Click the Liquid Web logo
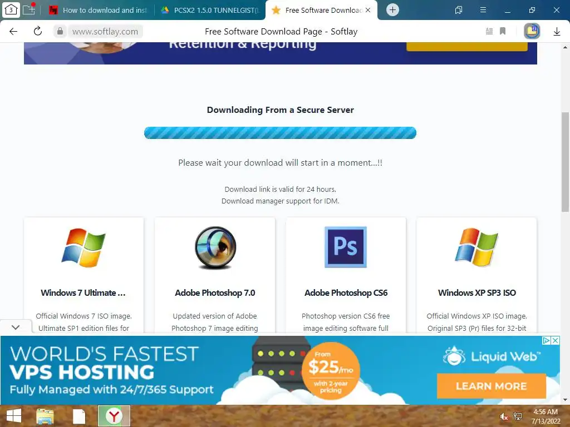This screenshot has height=427, width=570. (x=492, y=356)
